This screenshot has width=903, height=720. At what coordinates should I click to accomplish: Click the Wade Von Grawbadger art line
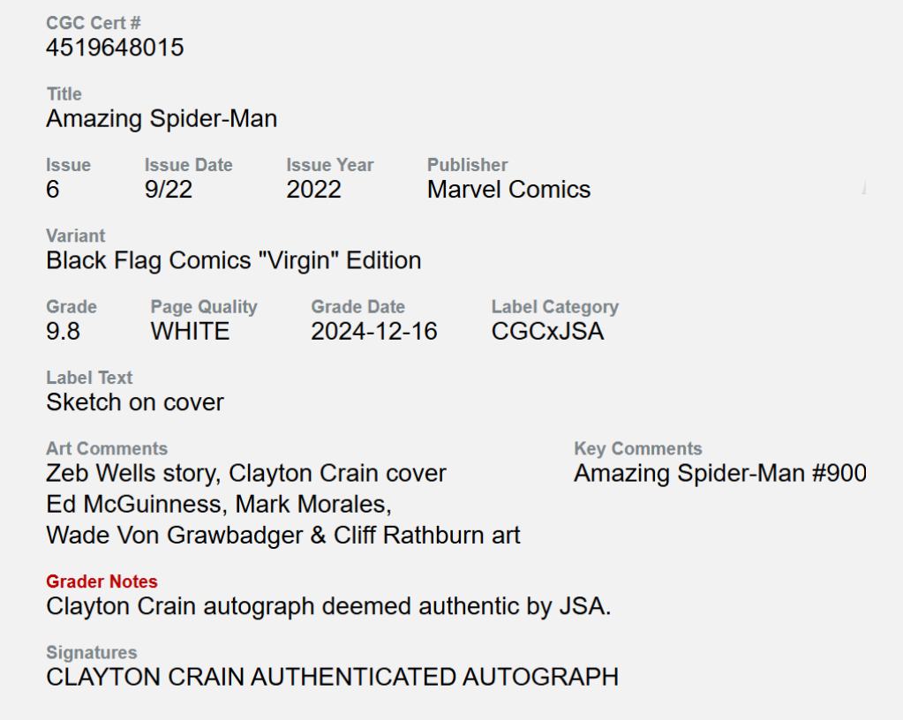click(283, 536)
